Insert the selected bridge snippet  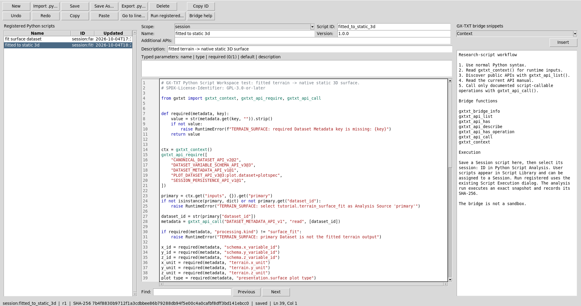[563, 43]
